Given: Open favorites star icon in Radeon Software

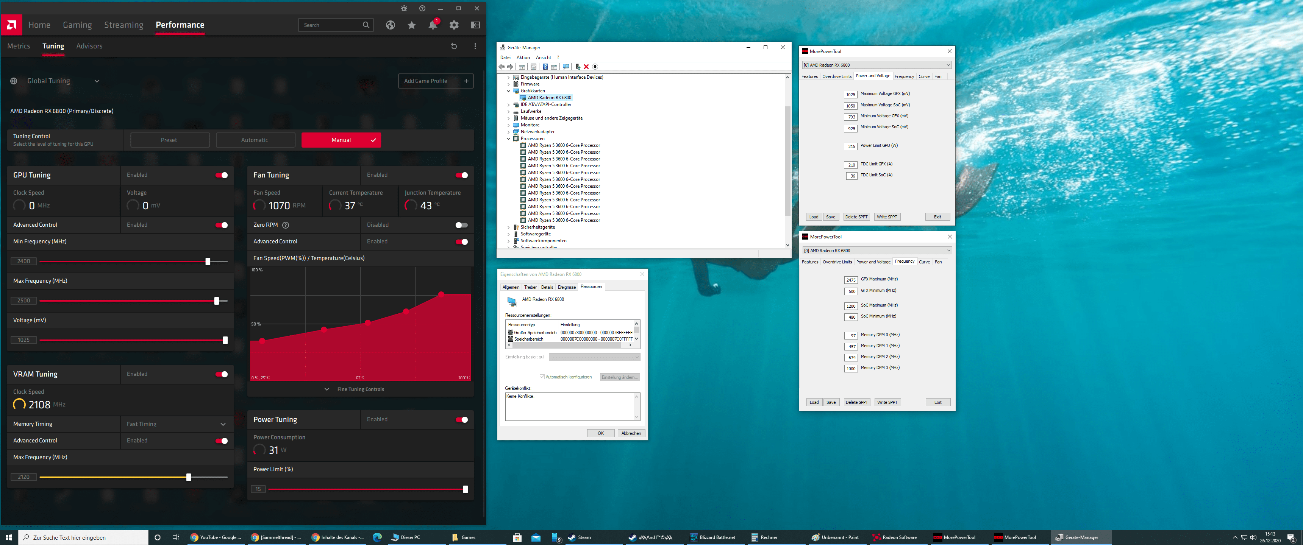Looking at the screenshot, I should point(412,25).
